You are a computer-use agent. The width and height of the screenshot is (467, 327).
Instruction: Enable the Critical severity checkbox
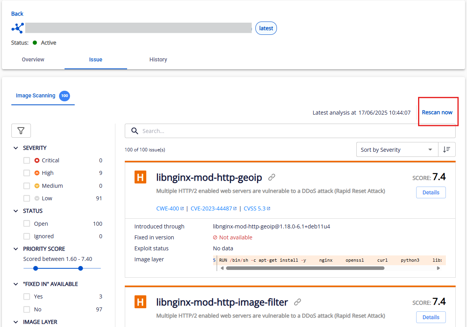[x=27, y=160]
